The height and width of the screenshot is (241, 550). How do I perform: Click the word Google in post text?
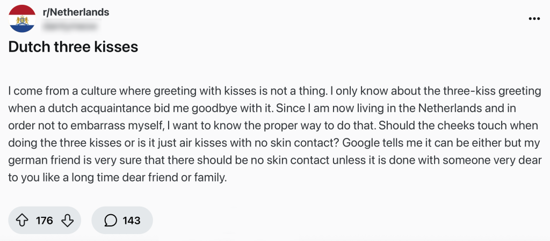(361, 144)
